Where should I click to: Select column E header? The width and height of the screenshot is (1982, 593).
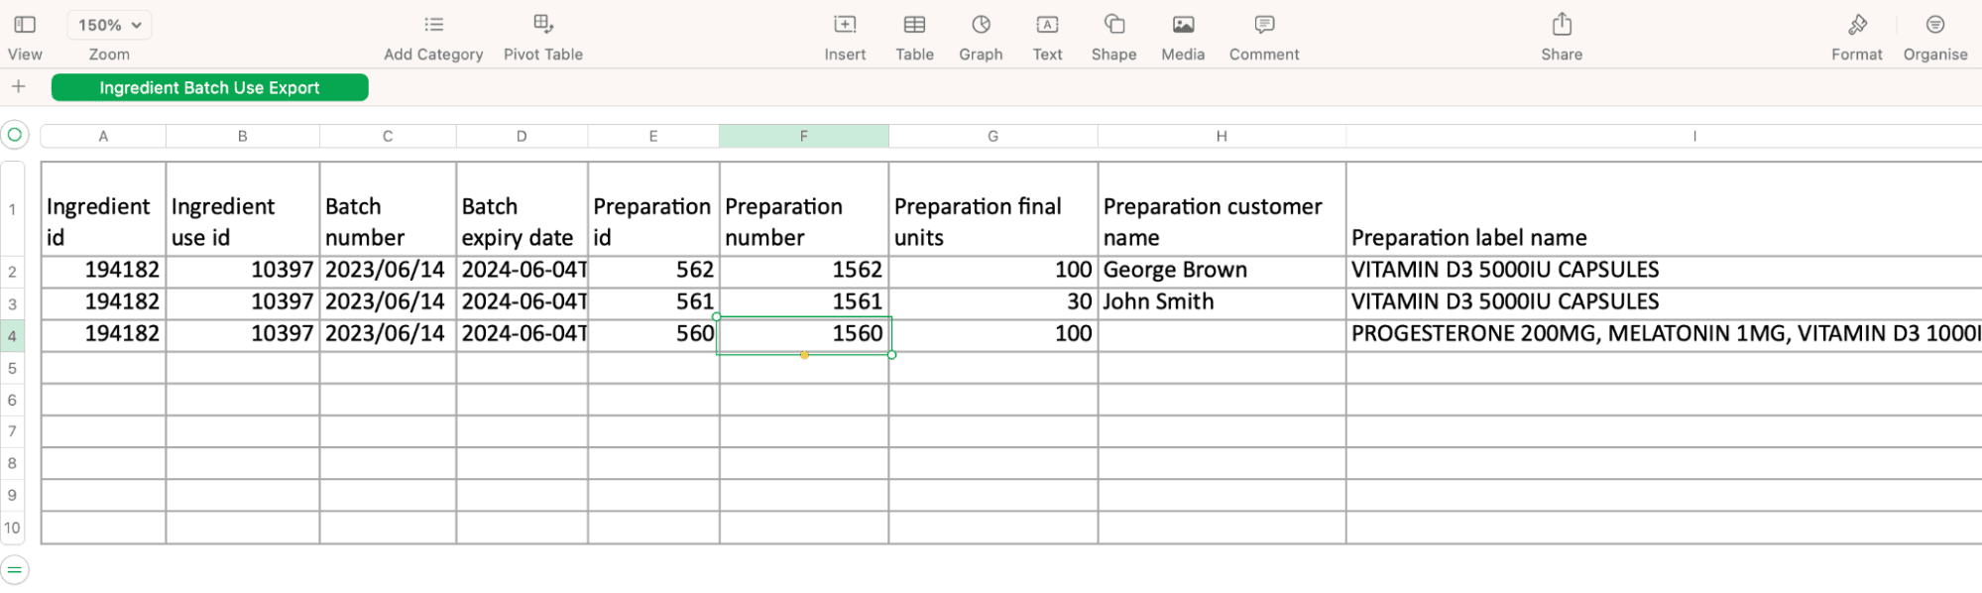(653, 136)
